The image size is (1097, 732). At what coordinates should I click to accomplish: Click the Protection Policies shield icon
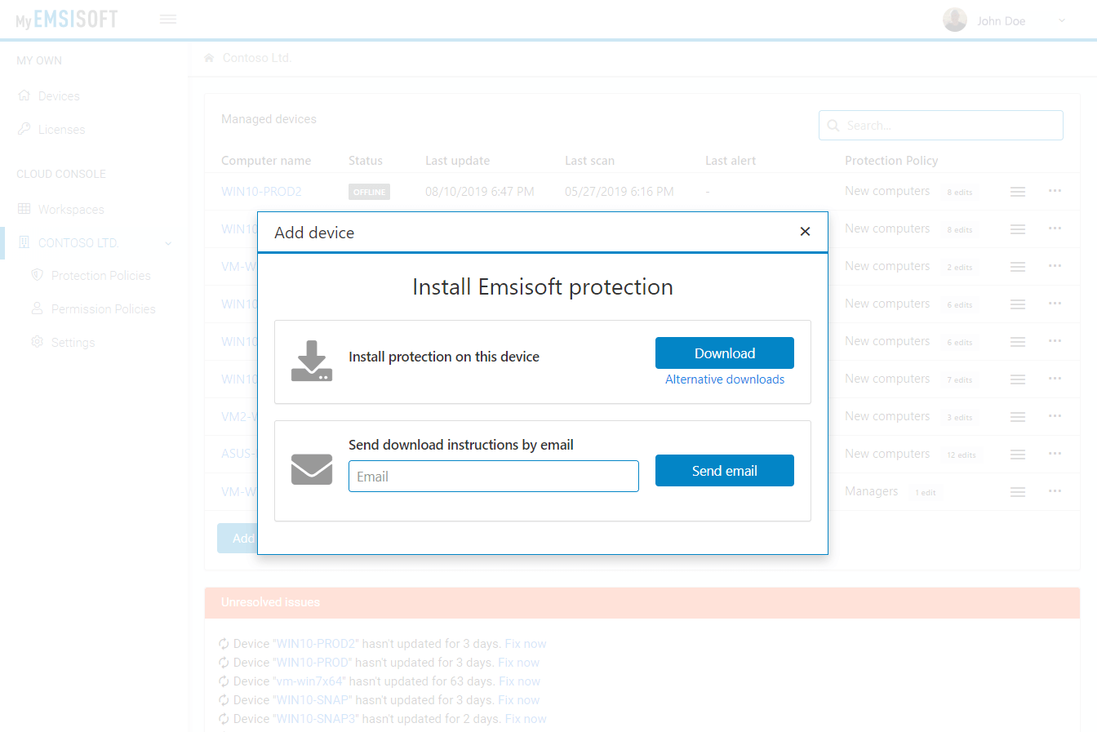[37, 275]
